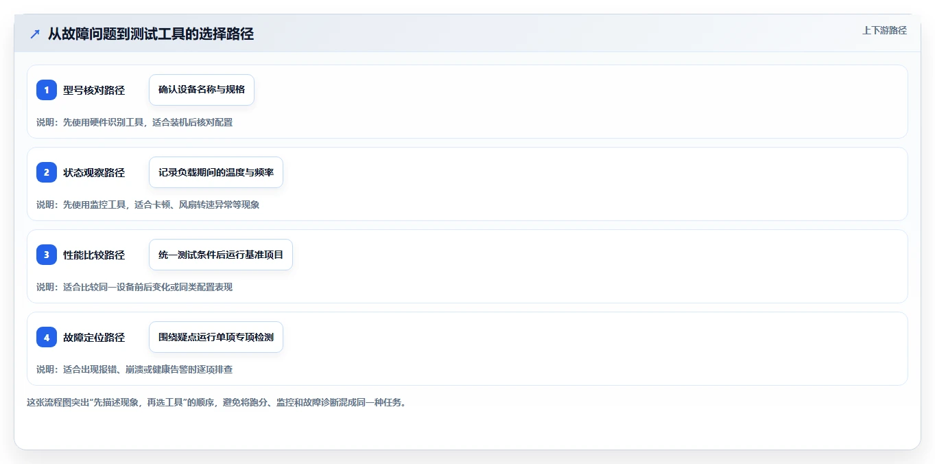Screen dimensions: 935x464
Task: Click the footer caption beginning 这张流程图突出
Action: coord(216,402)
